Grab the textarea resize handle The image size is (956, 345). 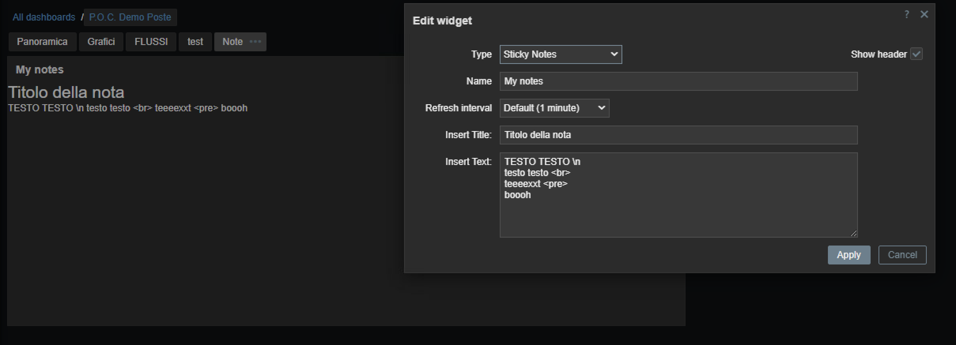tap(854, 234)
